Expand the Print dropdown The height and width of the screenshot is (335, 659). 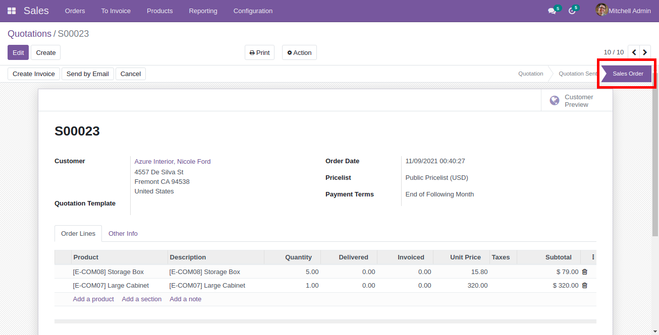click(259, 53)
